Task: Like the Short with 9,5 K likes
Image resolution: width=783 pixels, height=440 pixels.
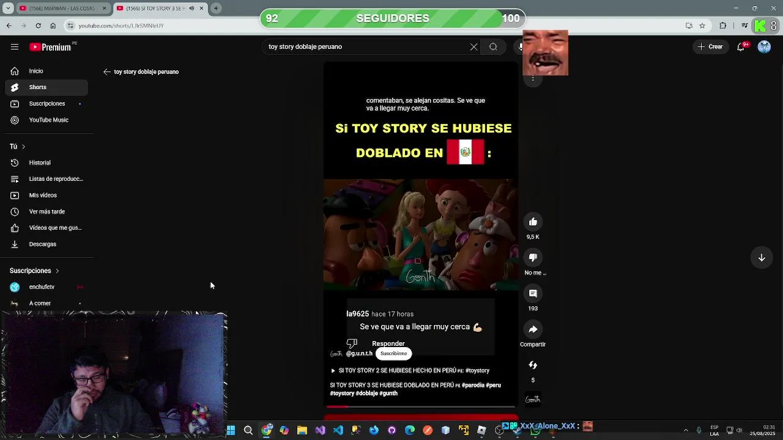Action: tap(533, 222)
